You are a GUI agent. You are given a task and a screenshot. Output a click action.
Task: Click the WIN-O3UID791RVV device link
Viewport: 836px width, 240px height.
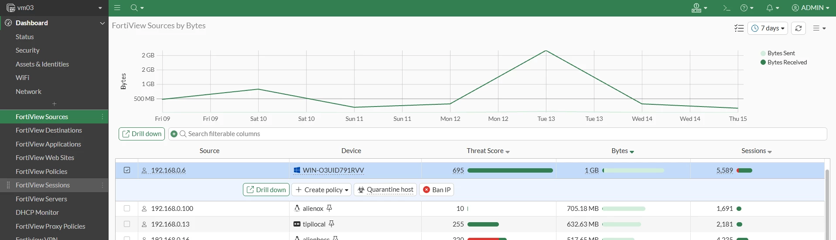(333, 170)
